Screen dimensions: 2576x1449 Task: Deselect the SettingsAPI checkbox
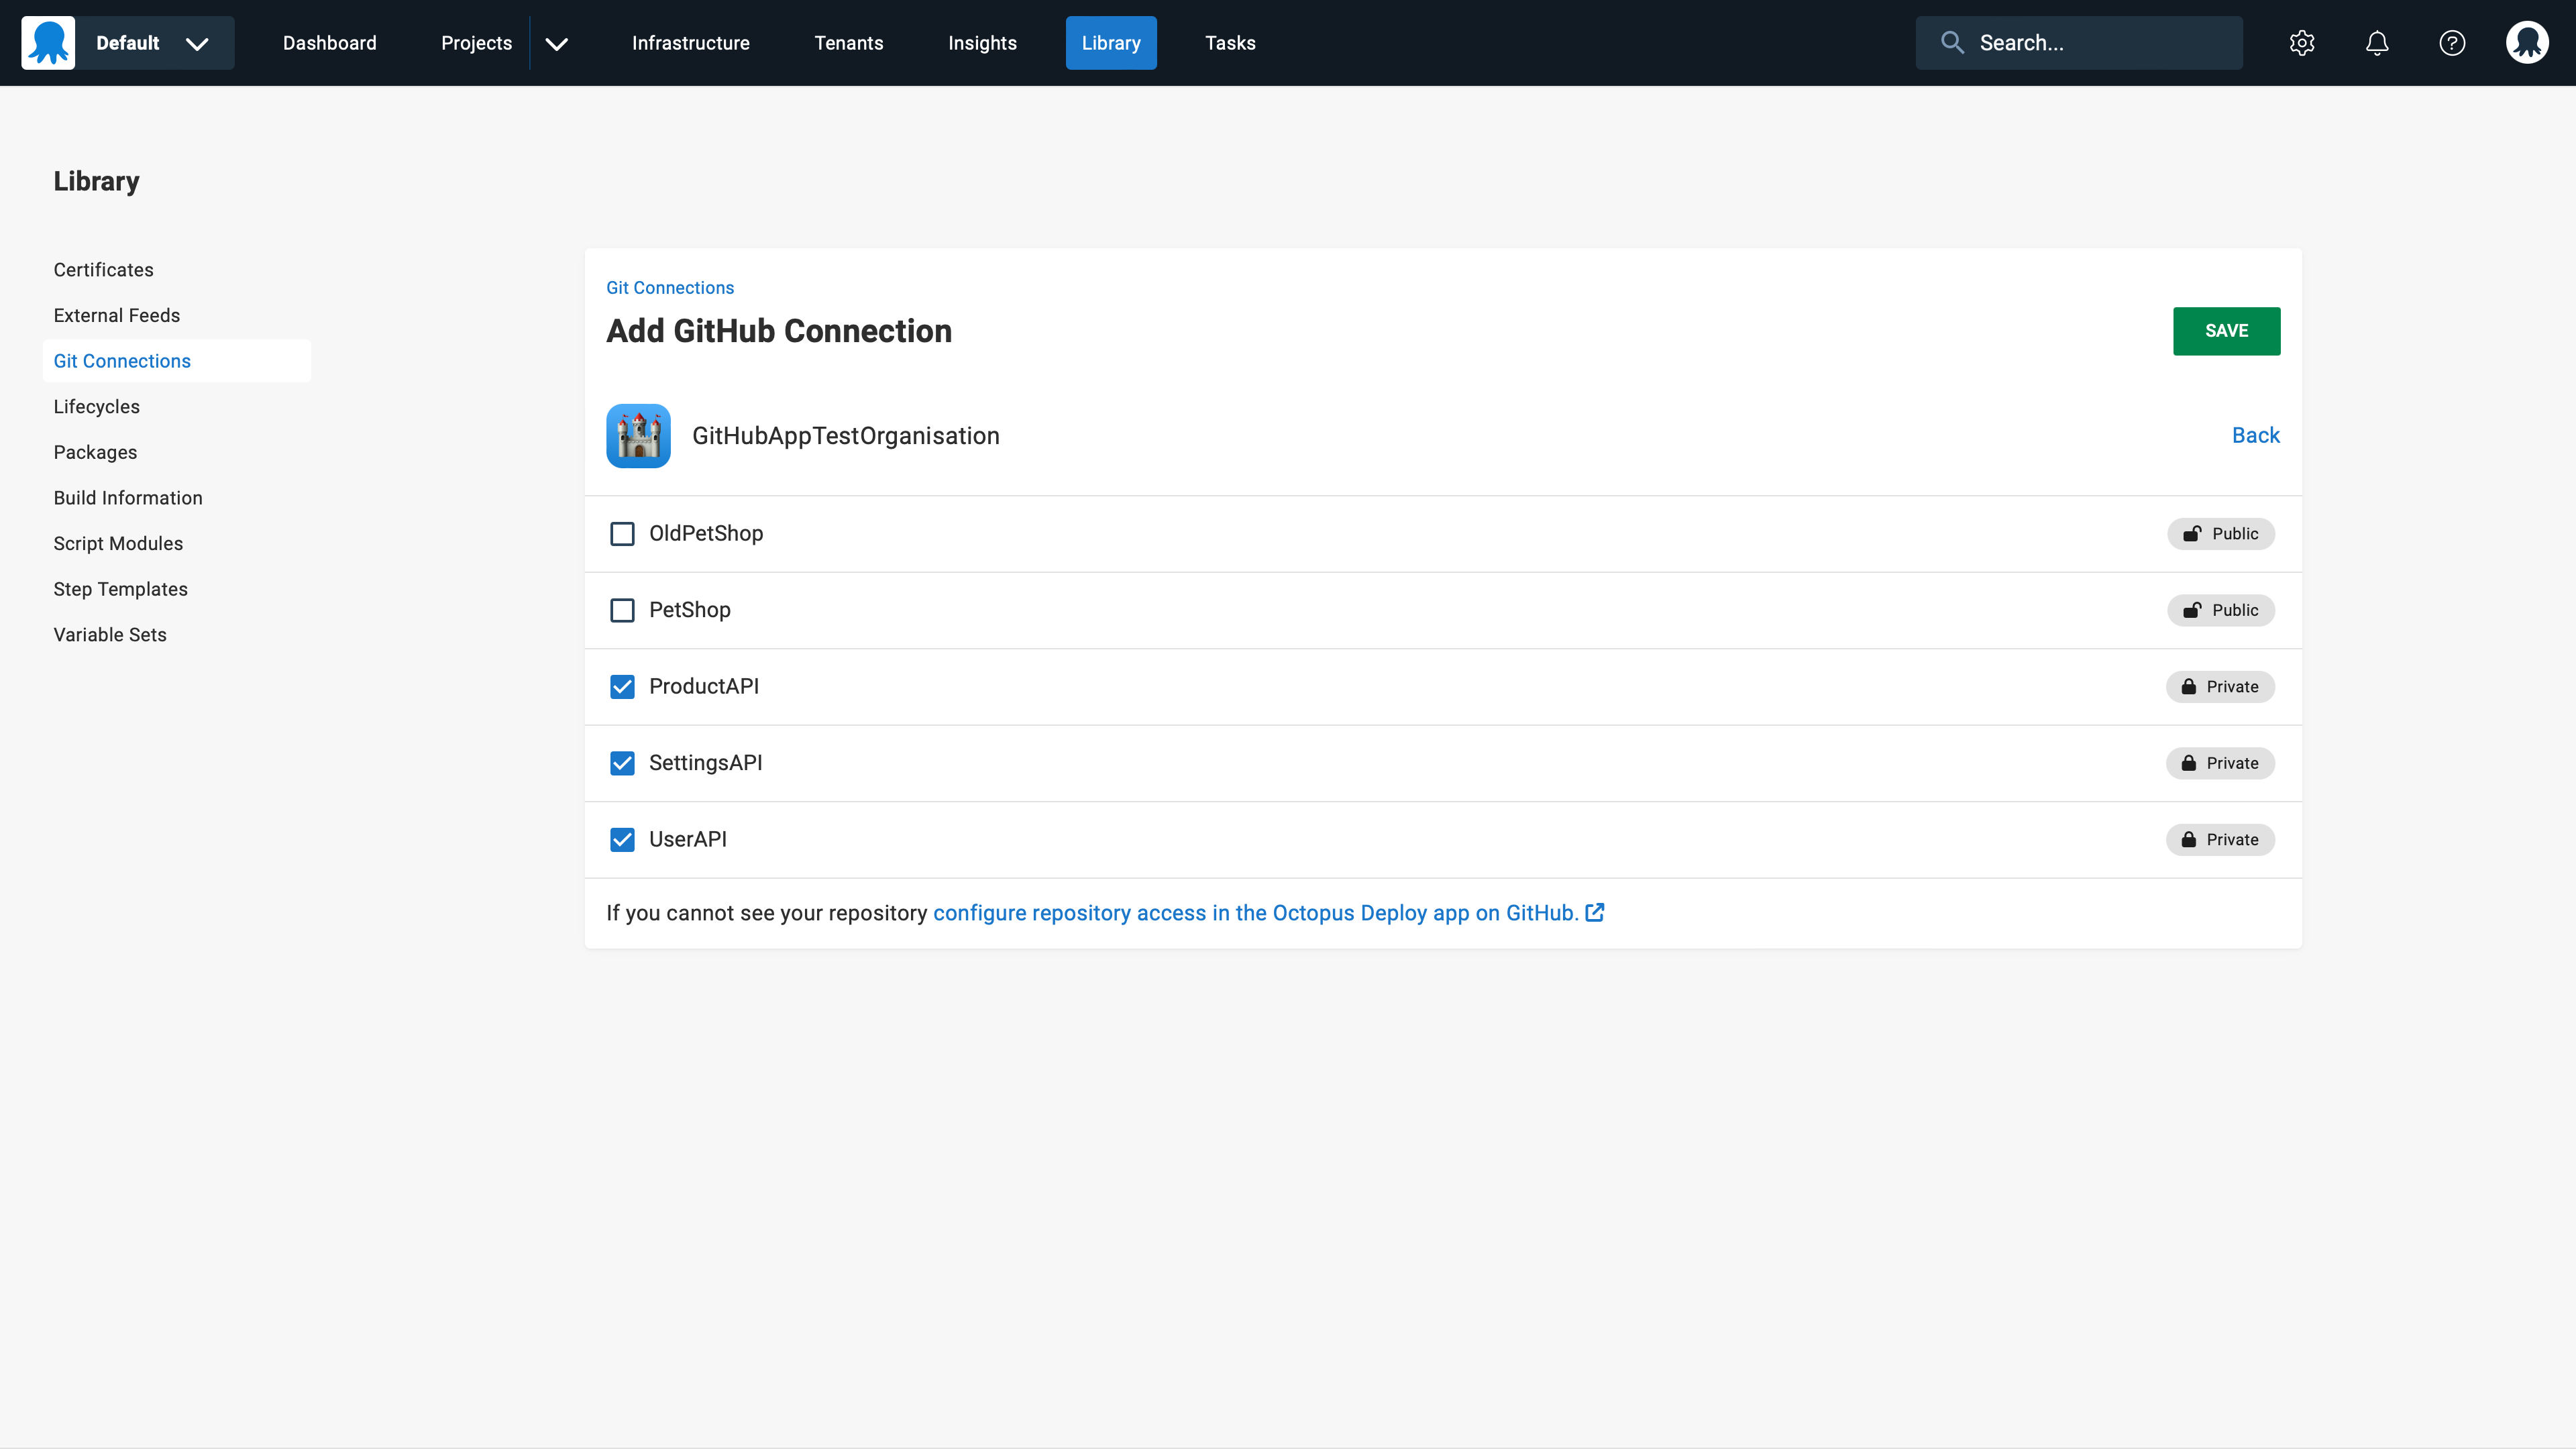(622, 763)
